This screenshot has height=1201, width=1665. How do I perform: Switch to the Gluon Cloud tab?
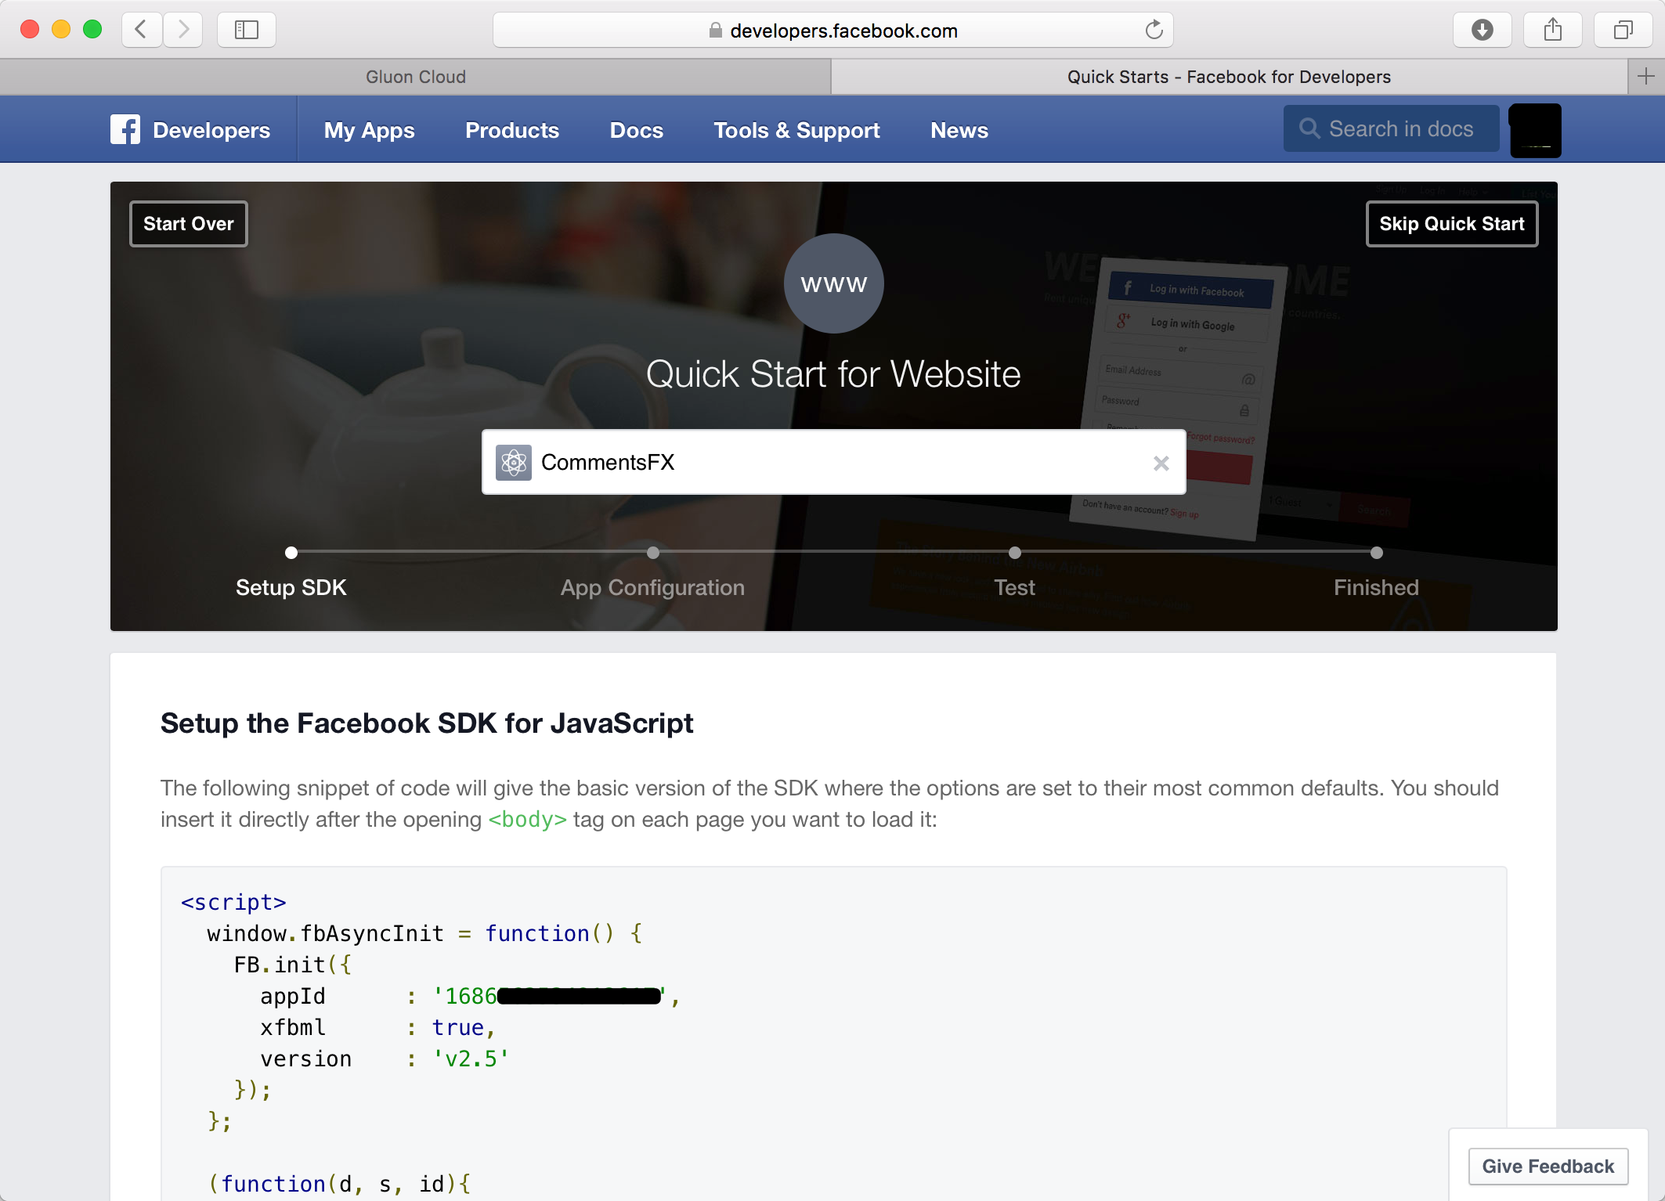[416, 77]
